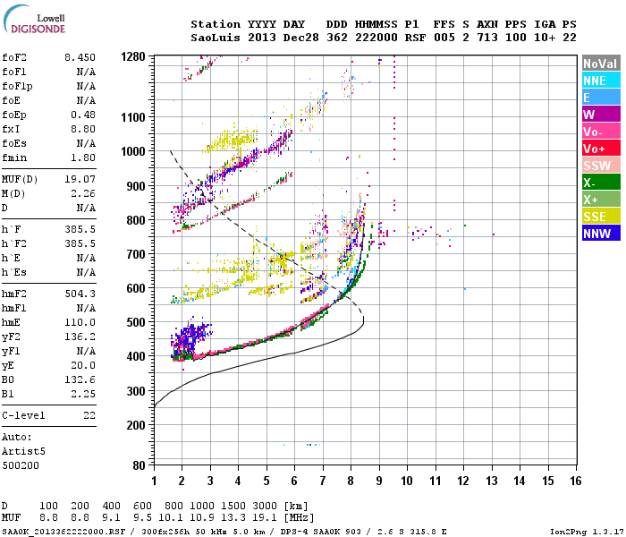Click the 3000 km distance column
Viewport: 626px width, 537px height.
(265, 506)
